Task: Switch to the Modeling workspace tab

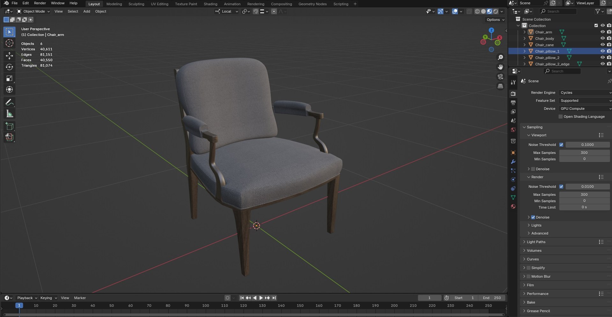Action: pyautogui.click(x=114, y=4)
